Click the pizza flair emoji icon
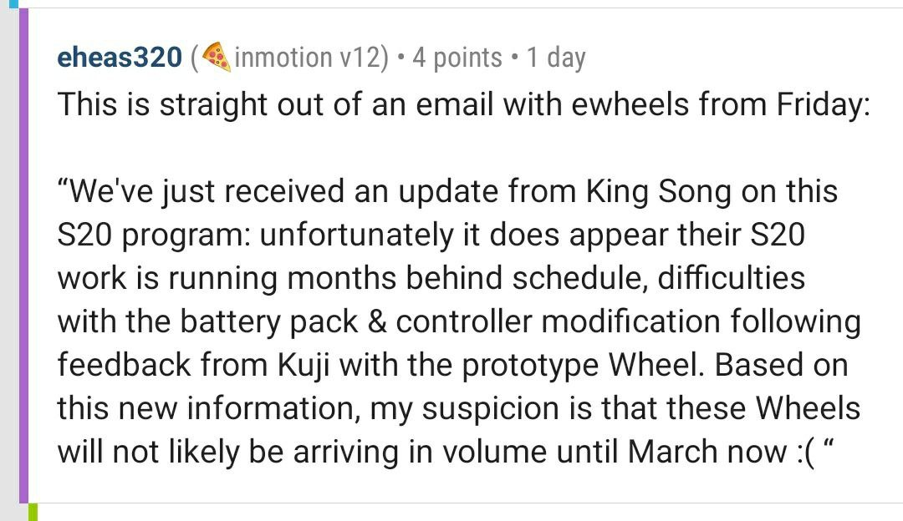Image resolution: width=903 pixels, height=521 pixels. point(217,57)
